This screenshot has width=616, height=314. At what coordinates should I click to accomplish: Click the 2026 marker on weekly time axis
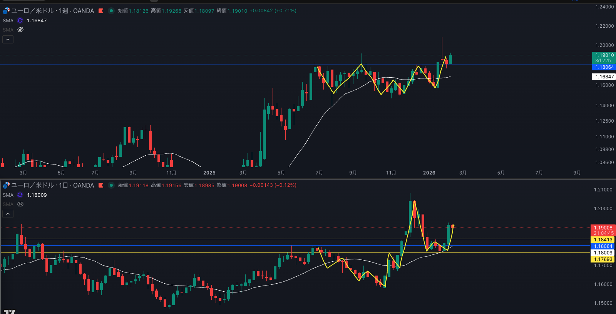coord(429,173)
